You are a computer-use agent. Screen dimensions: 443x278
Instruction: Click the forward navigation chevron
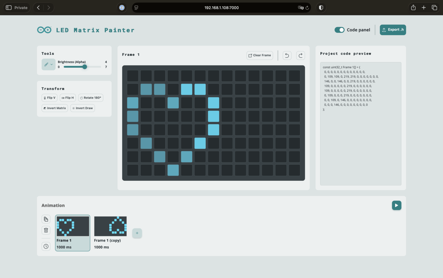(48, 7)
